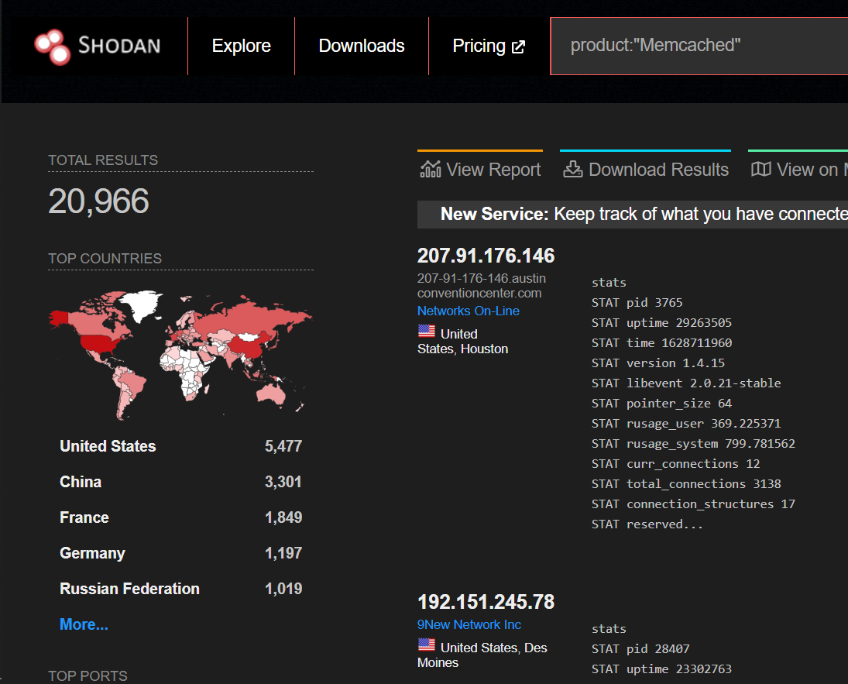Open the Explore menu item
The image size is (848, 684).
tap(241, 46)
